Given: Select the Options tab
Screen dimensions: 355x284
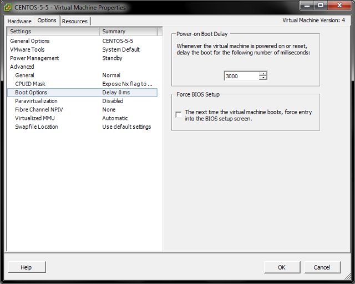Looking at the screenshot, I should [47, 21].
